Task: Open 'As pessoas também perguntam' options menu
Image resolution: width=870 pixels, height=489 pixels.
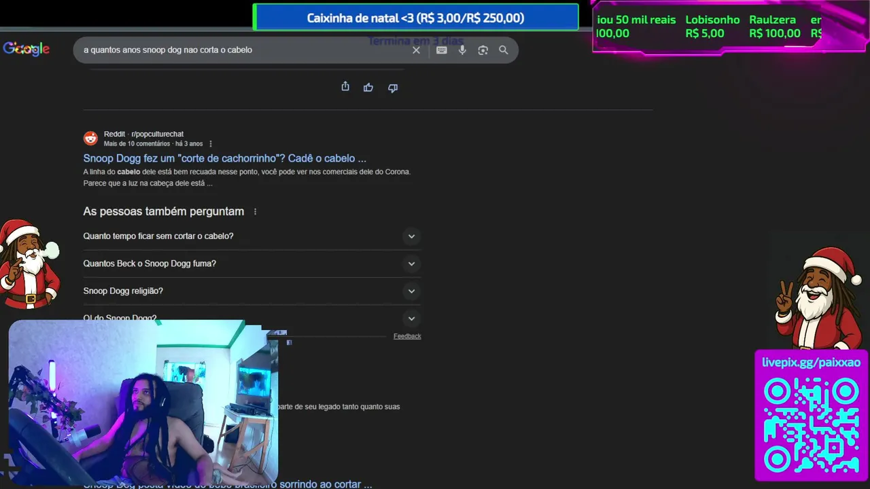Action: pyautogui.click(x=256, y=212)
